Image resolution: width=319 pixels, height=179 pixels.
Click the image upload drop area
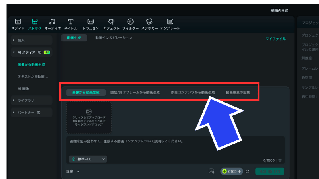89,118
